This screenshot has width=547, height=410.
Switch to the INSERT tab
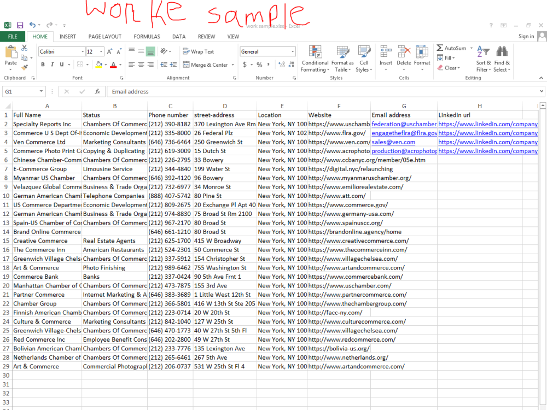pyautogui.click(x=68, y=36)
